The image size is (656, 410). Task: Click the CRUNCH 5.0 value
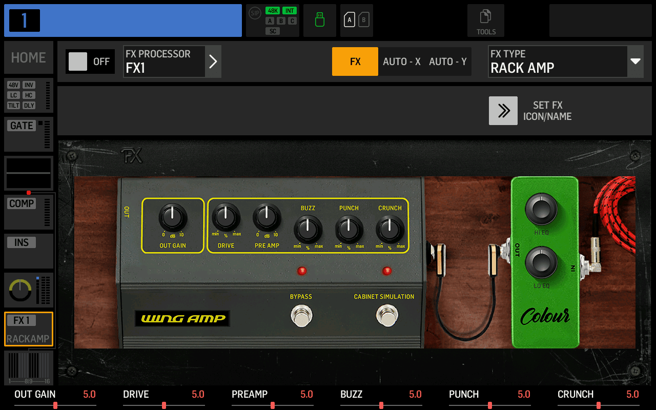pos(633,394)
